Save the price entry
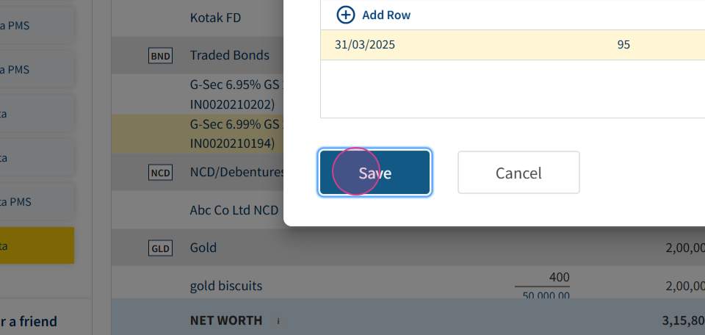Viewport: 705px width, 335px height. (x=375, y=173)
